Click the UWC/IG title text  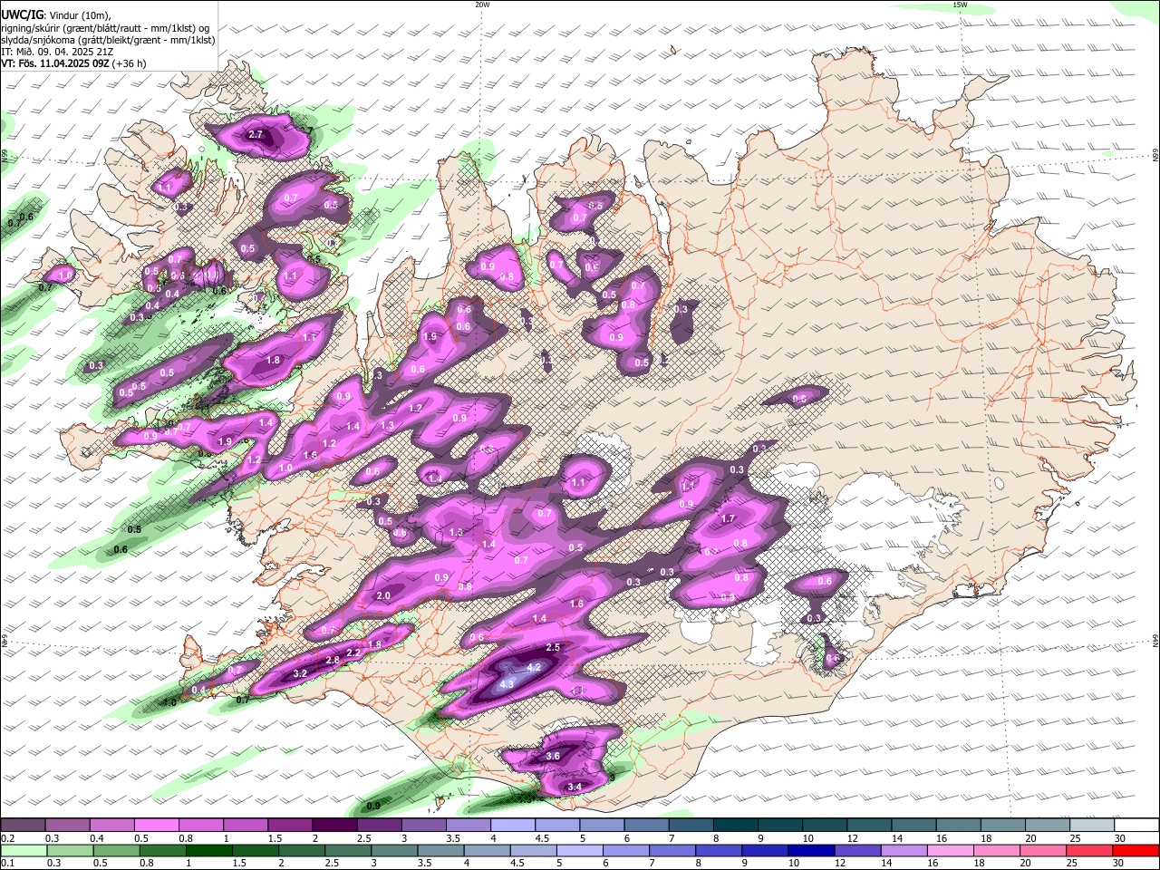point(22,14)
